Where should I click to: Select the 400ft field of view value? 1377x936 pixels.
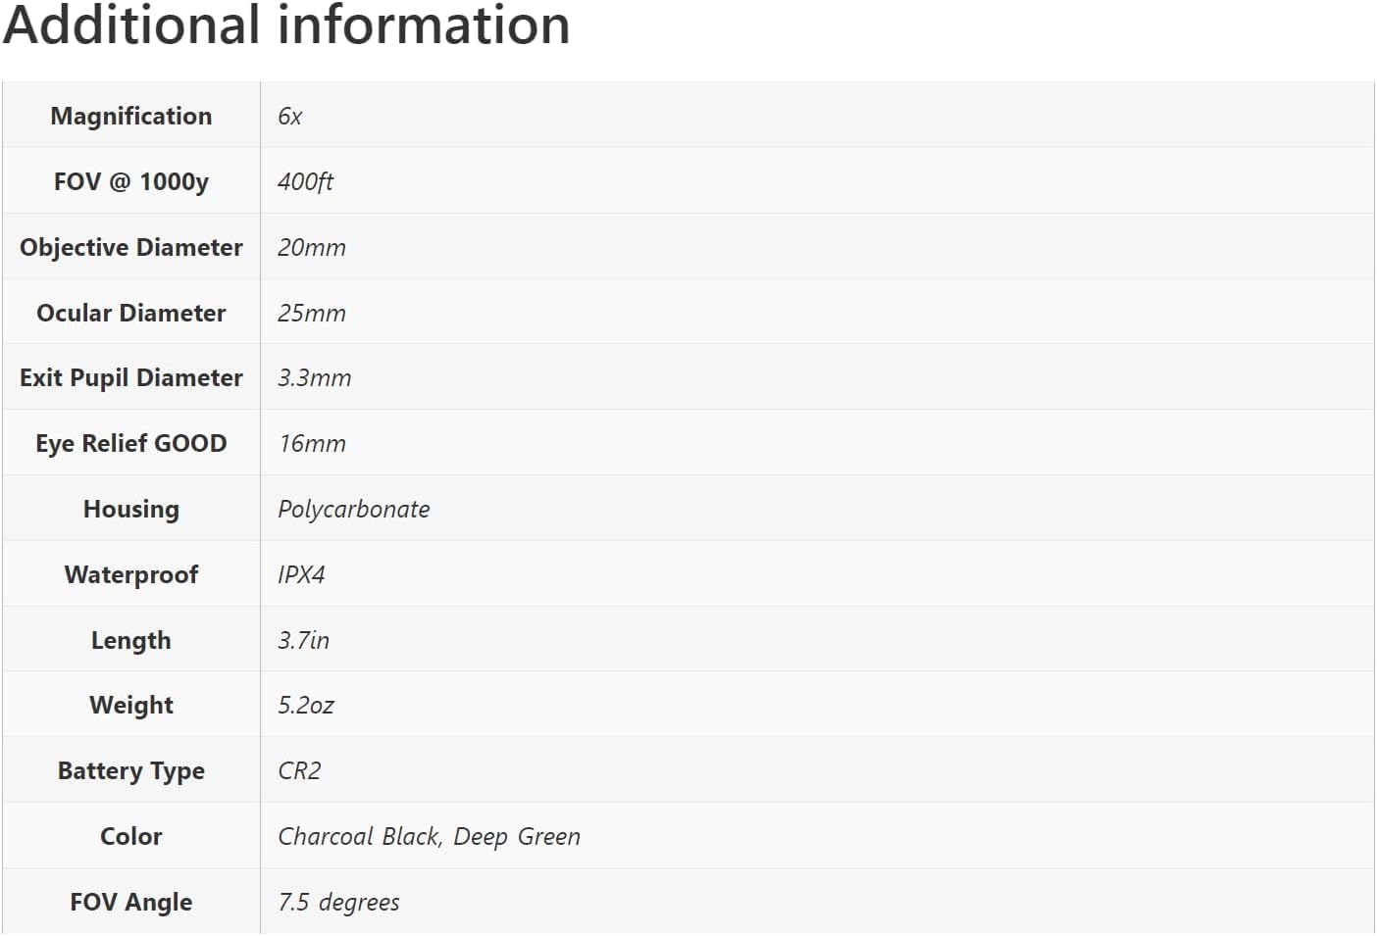coord(305,181)
